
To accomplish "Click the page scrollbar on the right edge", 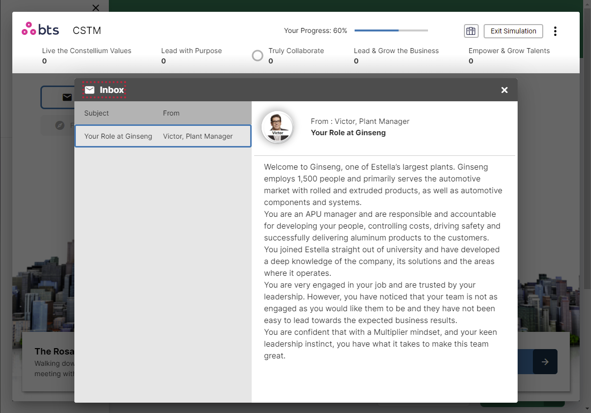I will click(587, 147).
